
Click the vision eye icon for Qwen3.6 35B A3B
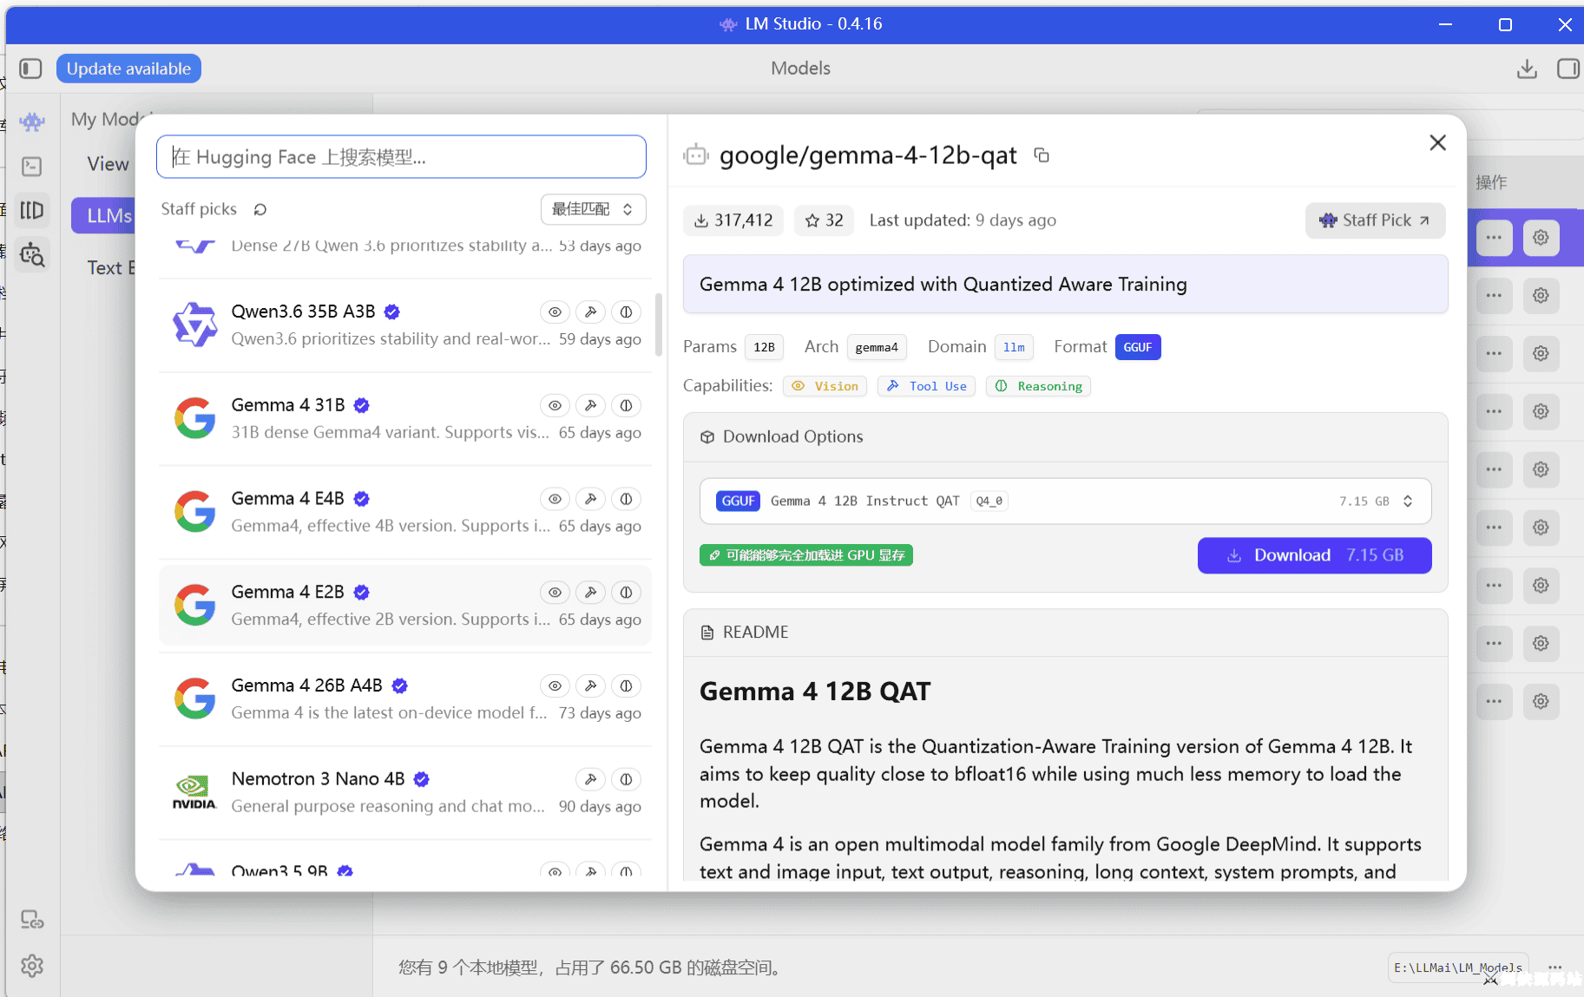pyautogui.click(x=555, y=312)
